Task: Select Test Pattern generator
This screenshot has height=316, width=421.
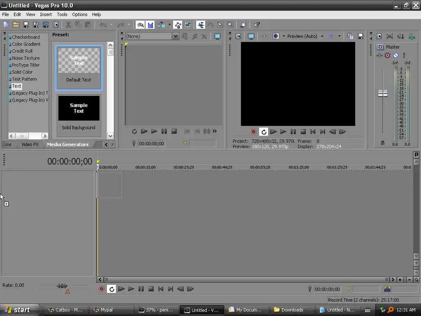Action: tap(24, 79)
